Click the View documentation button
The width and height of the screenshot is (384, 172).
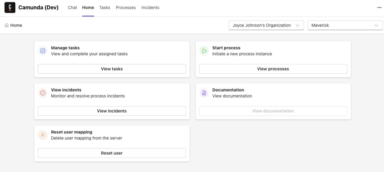(x=273, y=111)
